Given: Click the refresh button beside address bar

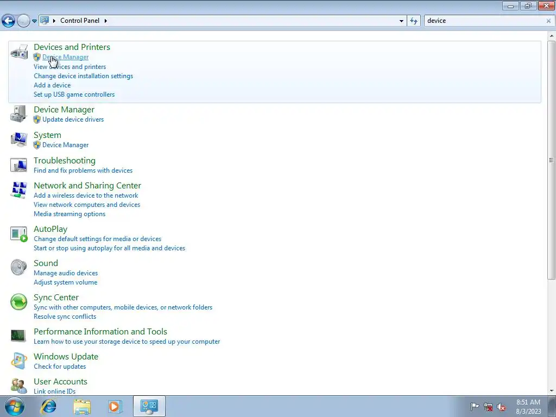Looking at the screenshot, I should [413, 21].
